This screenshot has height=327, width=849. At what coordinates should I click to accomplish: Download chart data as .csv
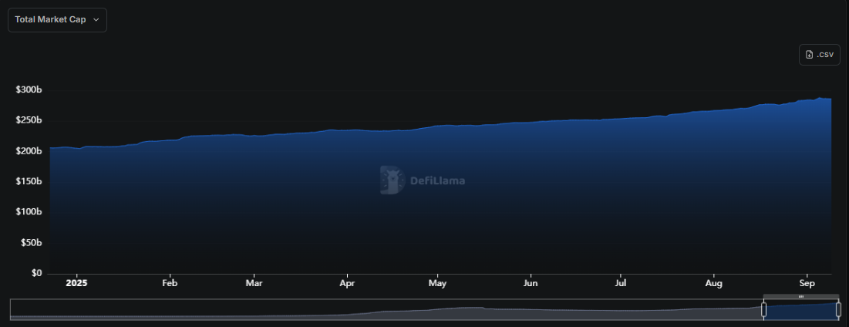coord(819,55)
